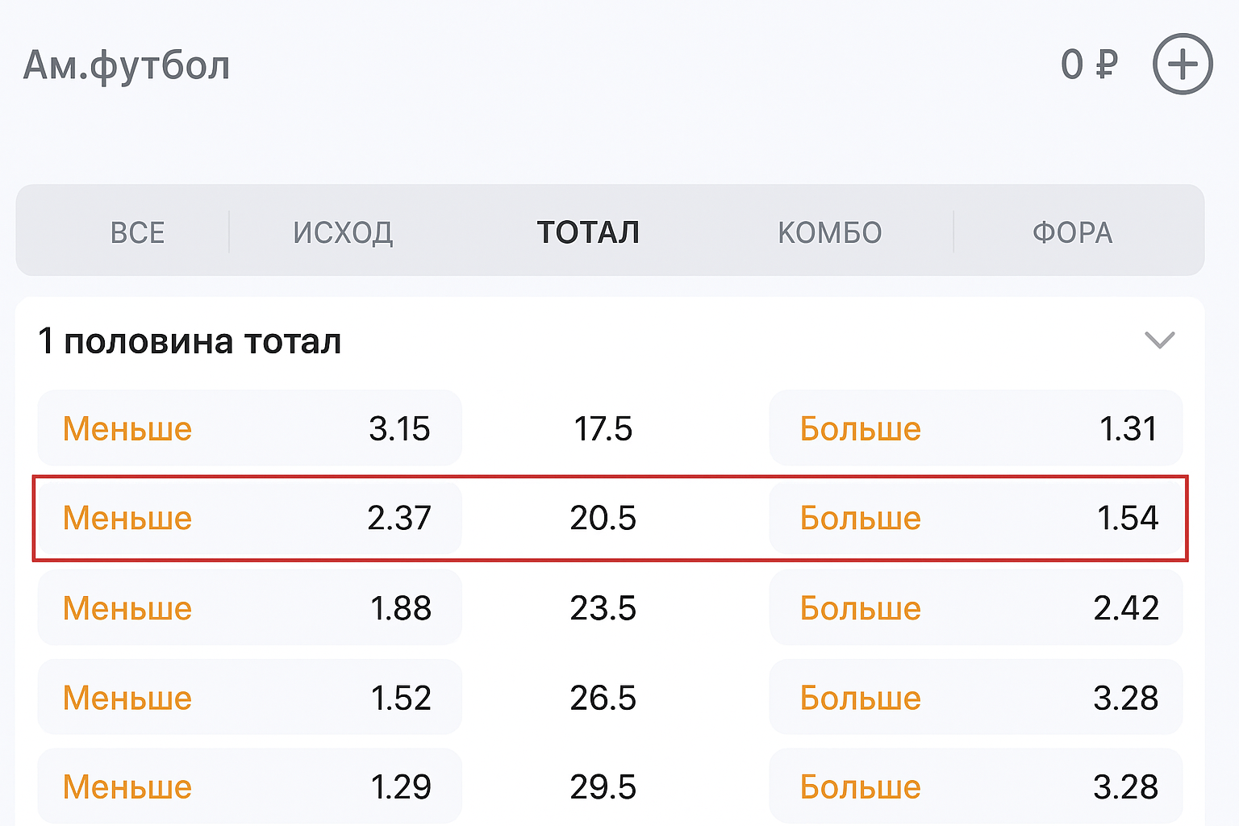Collapse the 1 половина тотал section
This screenshot has width=1239, height=826.
pos(1159,340)
